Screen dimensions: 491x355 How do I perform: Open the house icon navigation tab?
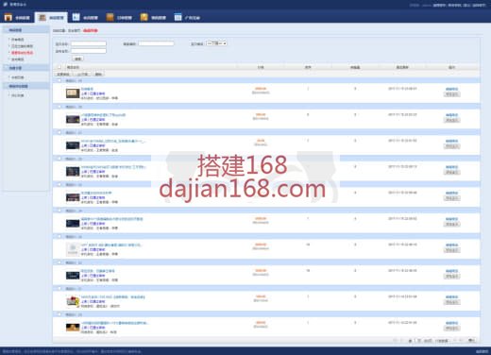pos(17,17)
